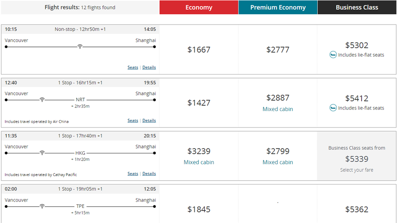This screenshot has width=397, height=223.
Task: Click lie-flat seat icon beside $5412 fare
Action: pyautogui.click(x=333, y=108)
